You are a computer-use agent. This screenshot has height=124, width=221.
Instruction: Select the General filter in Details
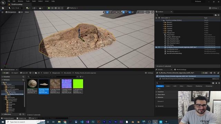coord(160,86)
